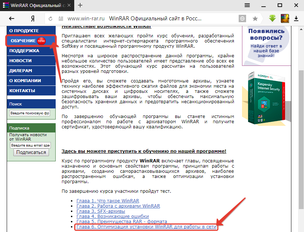Click the Появились вопросы knowledge base banner
This screenshot has width=304, height=232.
pos(267,46)
